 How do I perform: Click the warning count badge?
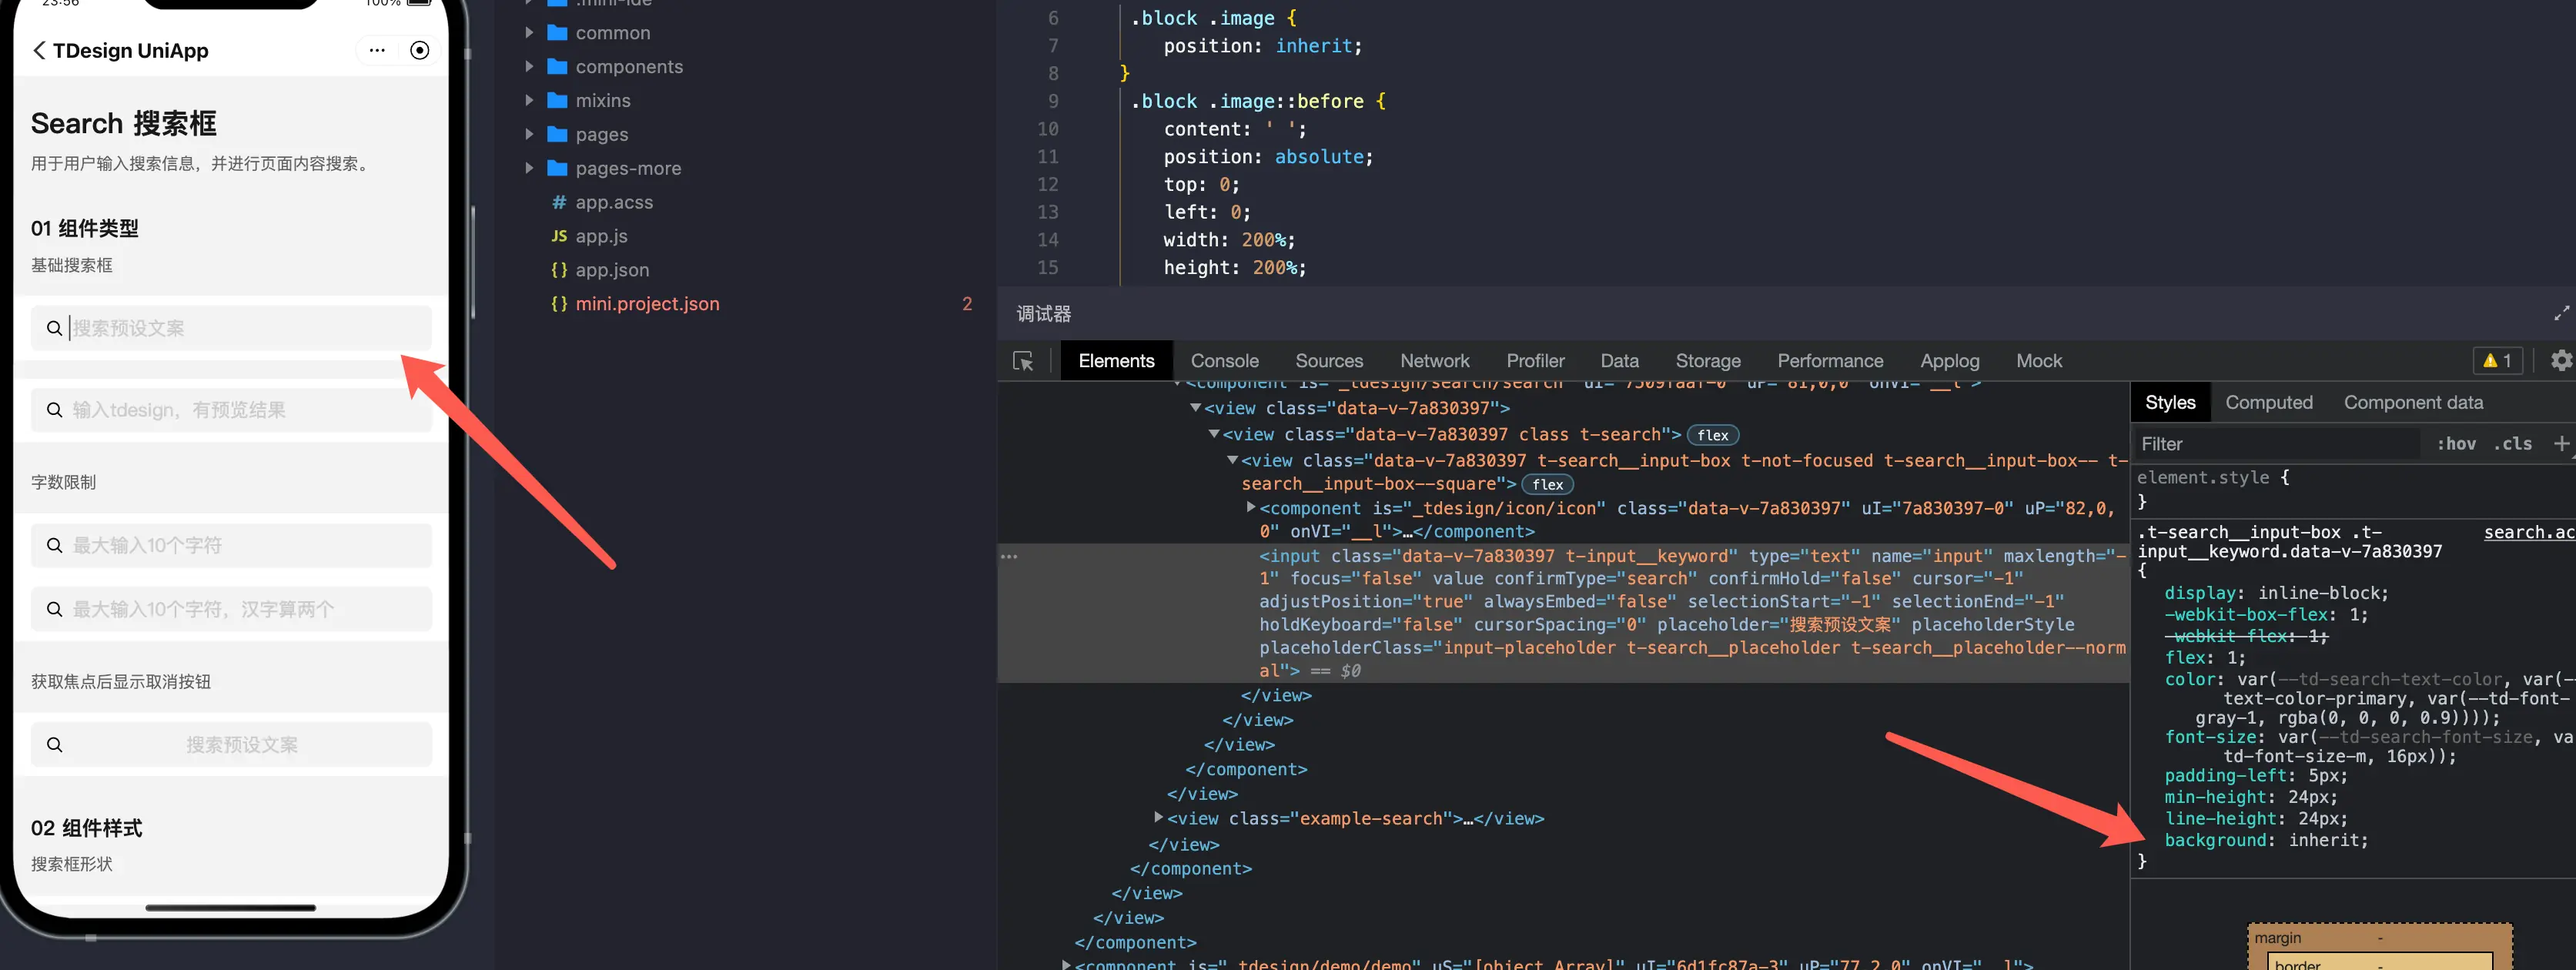pyautogui.click(x=2497, y=361)
